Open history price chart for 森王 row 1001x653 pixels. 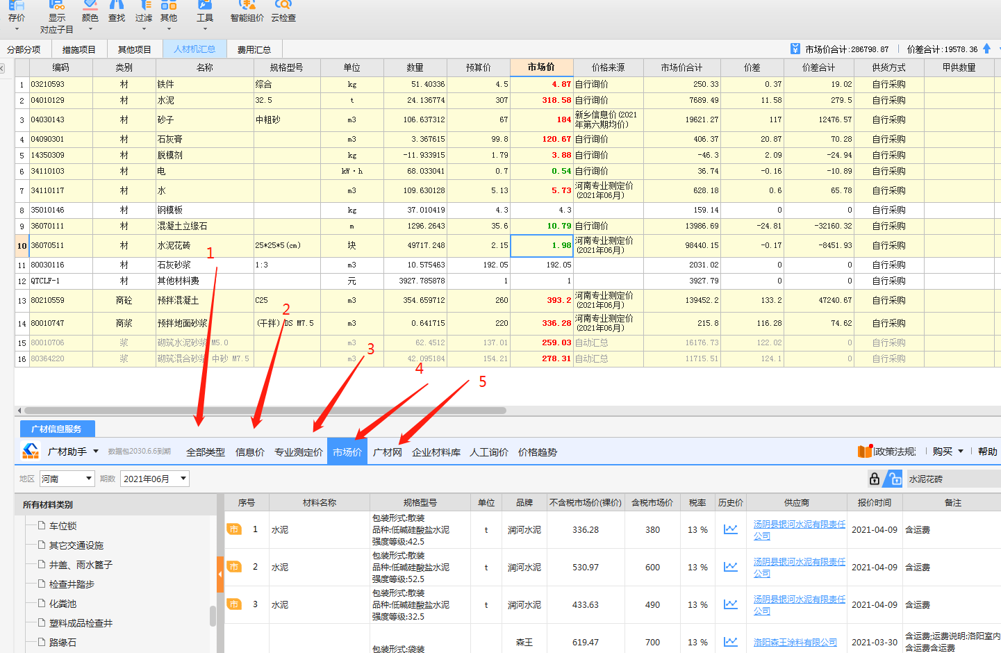(x=730, y=642)
